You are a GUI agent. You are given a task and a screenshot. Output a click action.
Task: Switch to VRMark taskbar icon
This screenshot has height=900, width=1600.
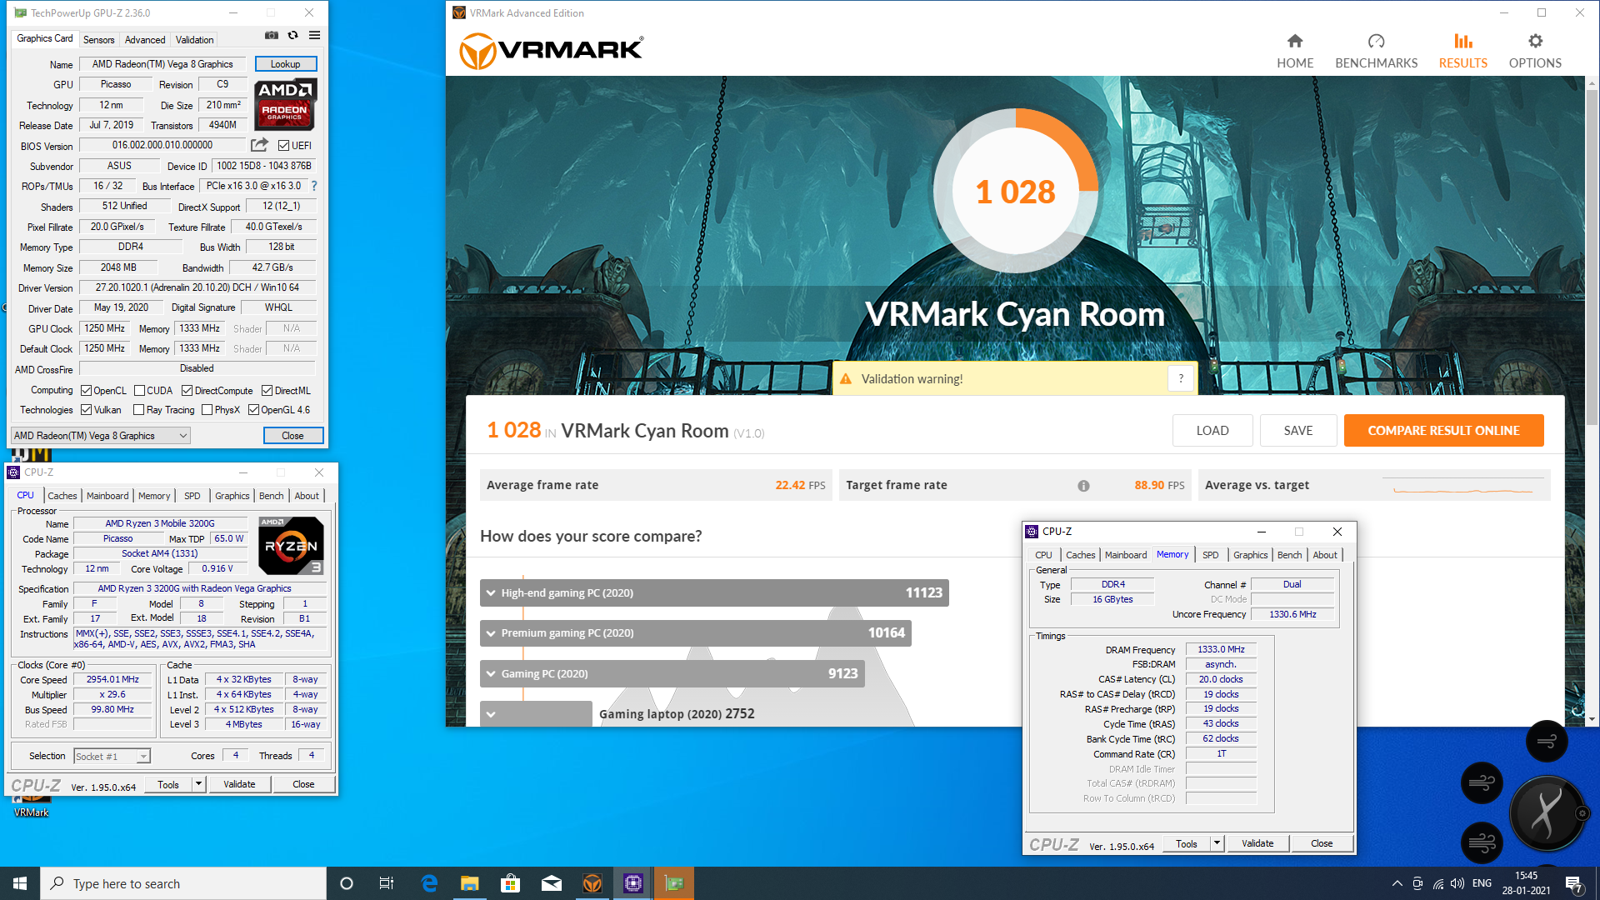point(592,883)
